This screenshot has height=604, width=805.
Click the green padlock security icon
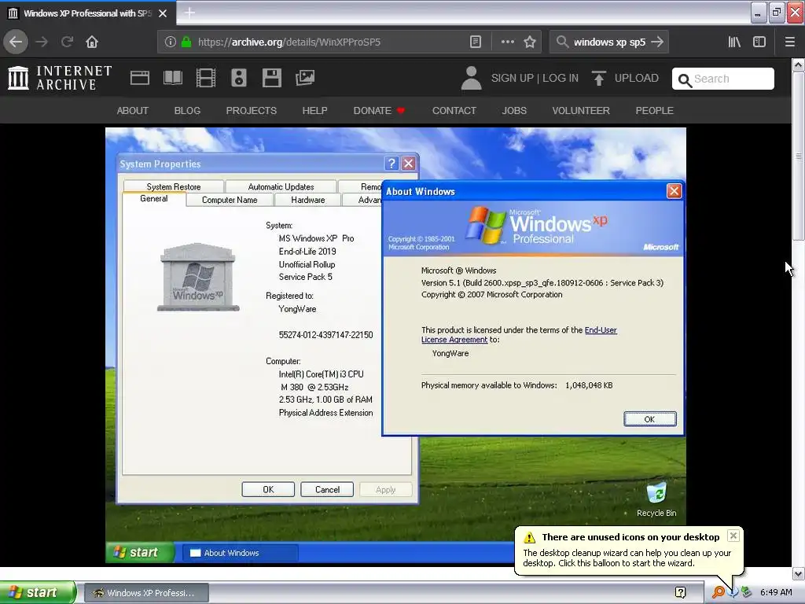point(186,42)
